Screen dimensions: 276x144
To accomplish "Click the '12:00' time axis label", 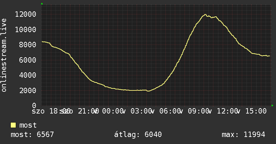I will coord(227,111).
